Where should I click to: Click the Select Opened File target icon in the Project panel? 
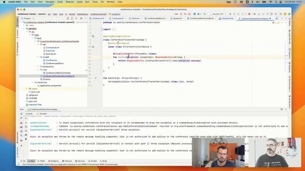(x=68, y=19)
